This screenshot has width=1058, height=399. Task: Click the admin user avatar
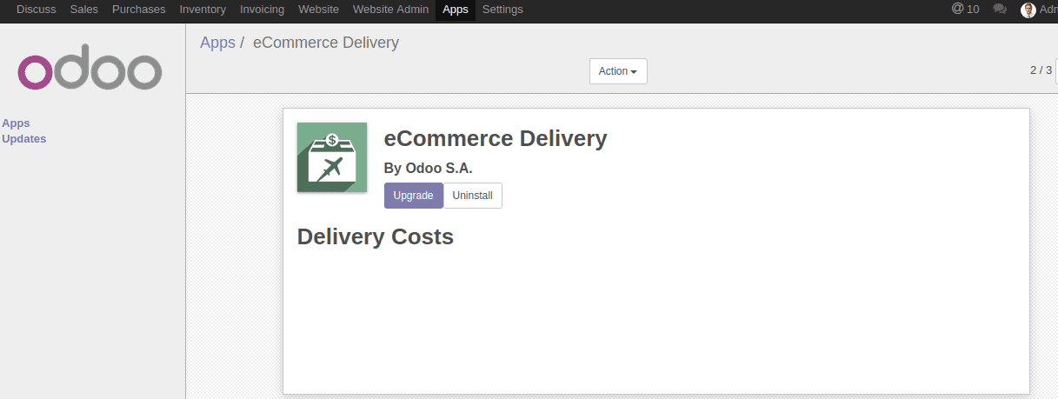(1028, 10)
